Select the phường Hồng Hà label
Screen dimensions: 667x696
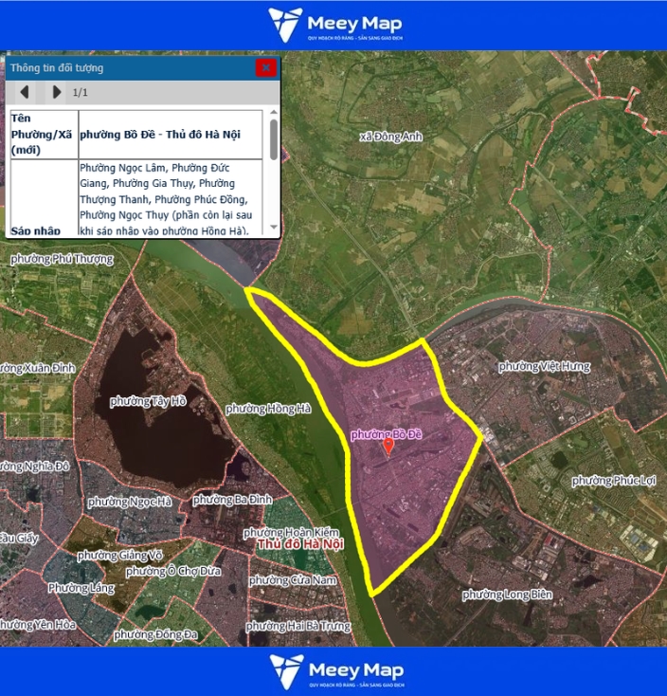point(268,409)
